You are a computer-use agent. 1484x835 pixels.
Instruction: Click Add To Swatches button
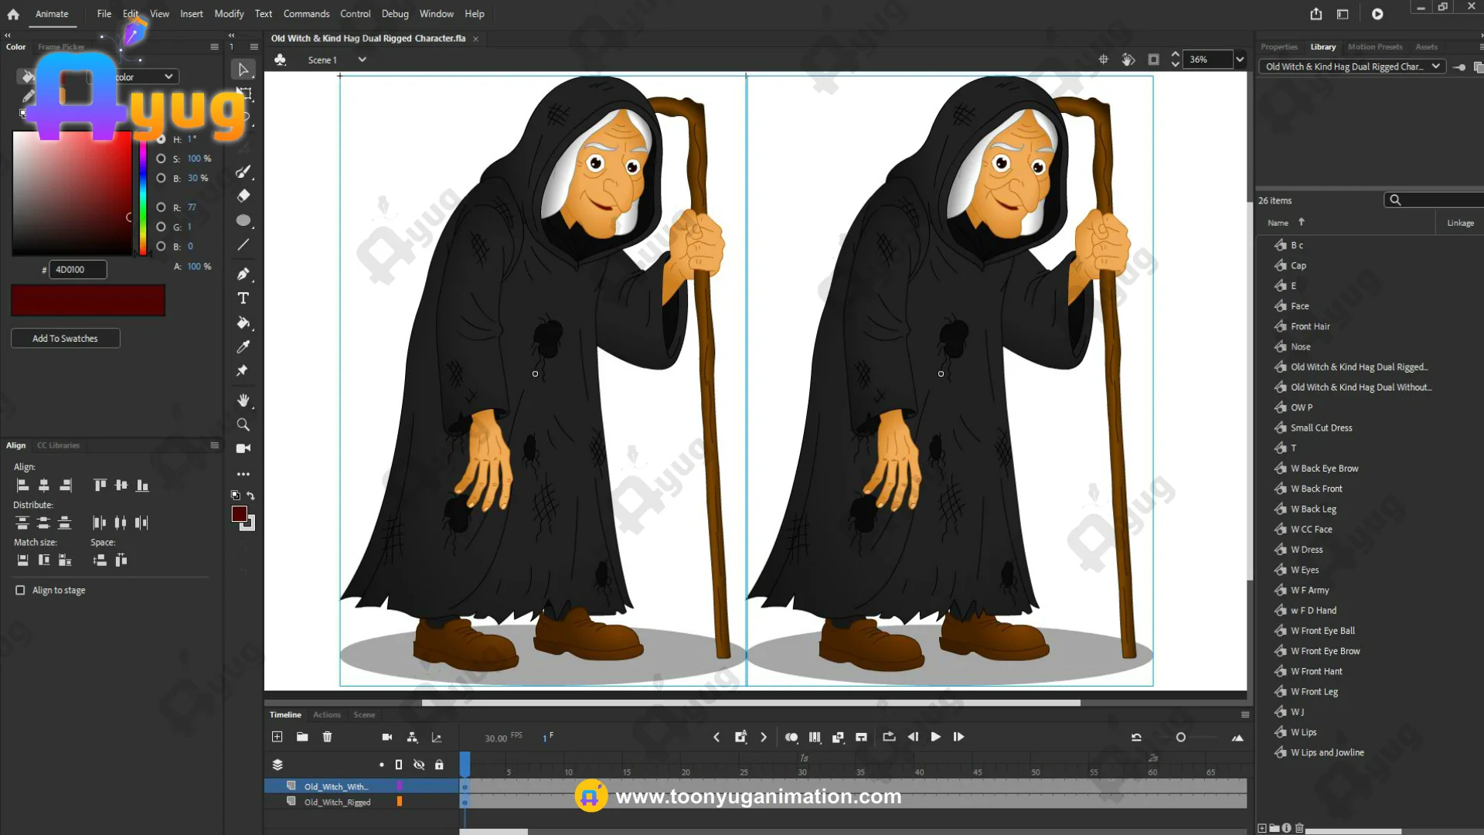tap(65, 339)
